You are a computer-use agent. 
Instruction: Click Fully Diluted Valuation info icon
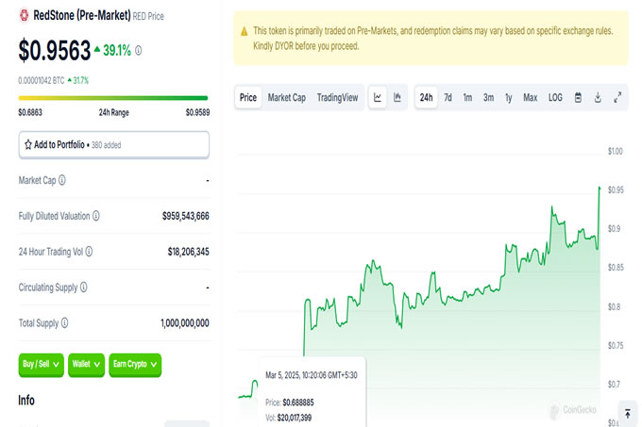click(x=96, y=216)
